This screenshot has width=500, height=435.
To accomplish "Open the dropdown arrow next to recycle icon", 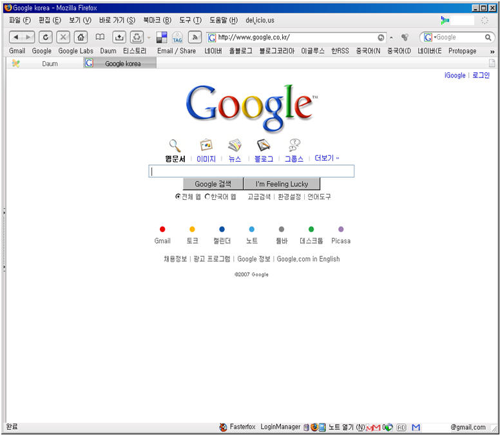I will tap(149, 37).
